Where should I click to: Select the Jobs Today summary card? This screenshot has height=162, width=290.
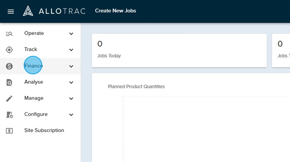coord(179,51)
